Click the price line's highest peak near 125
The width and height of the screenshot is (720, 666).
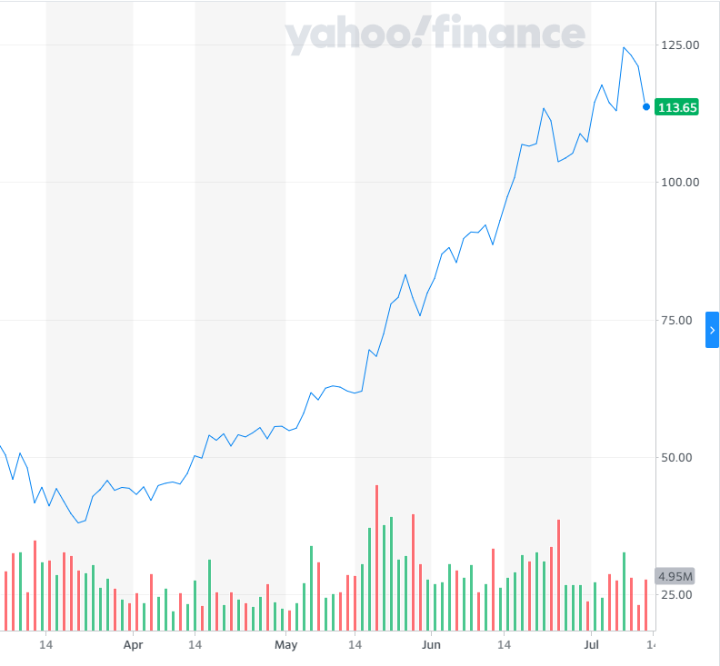click(625, 47)
